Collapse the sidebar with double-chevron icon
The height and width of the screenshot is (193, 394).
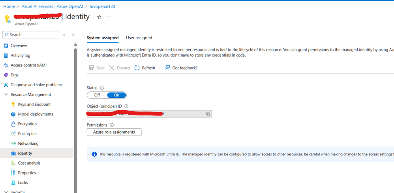click(x=73, y=35)
